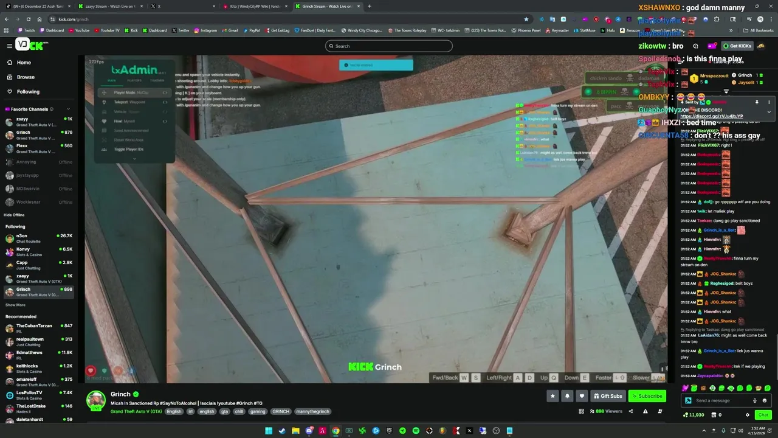
Task: Switch to the zaayy Stream browser tab
Action: point(109,6)
